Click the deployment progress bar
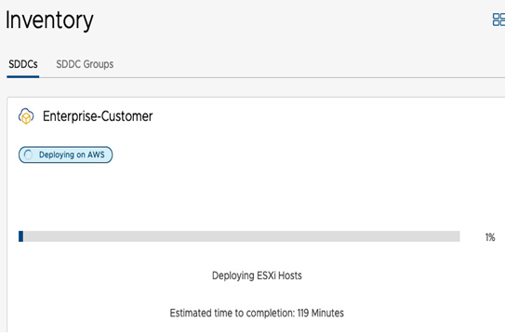 coord(239,236)
